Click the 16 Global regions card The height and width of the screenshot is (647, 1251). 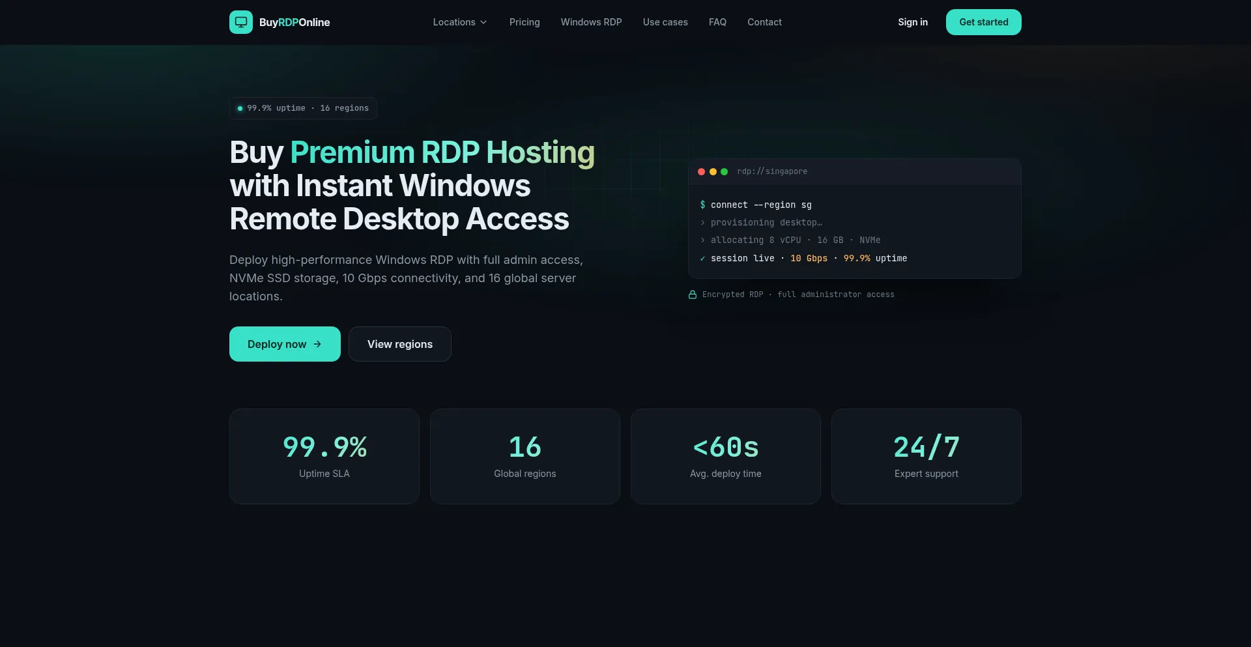pos(525,456)
